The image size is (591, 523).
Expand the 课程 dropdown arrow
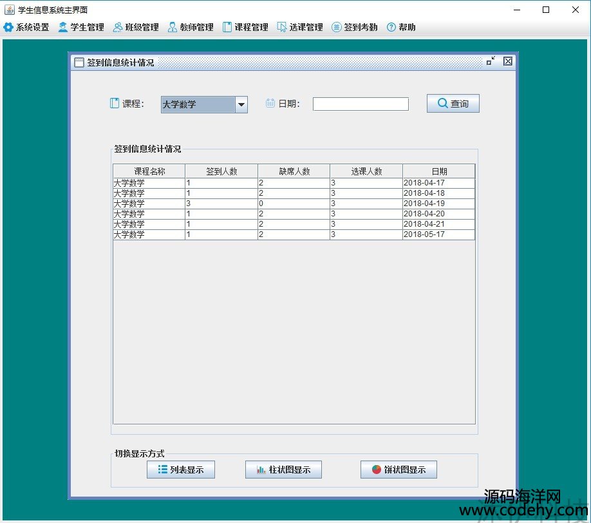pos(241,104)
